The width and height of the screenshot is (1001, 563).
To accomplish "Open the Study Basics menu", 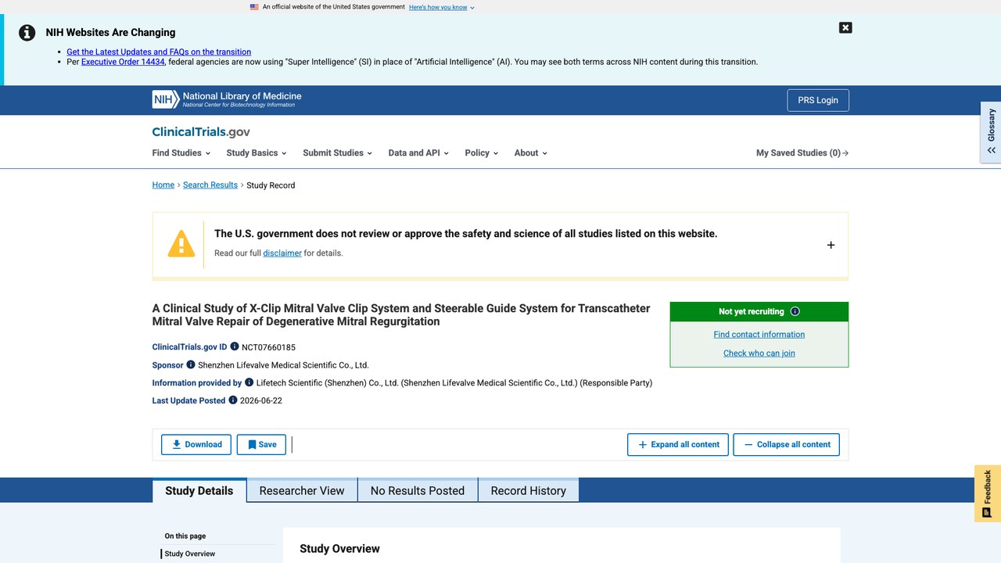I will point(257,153).
